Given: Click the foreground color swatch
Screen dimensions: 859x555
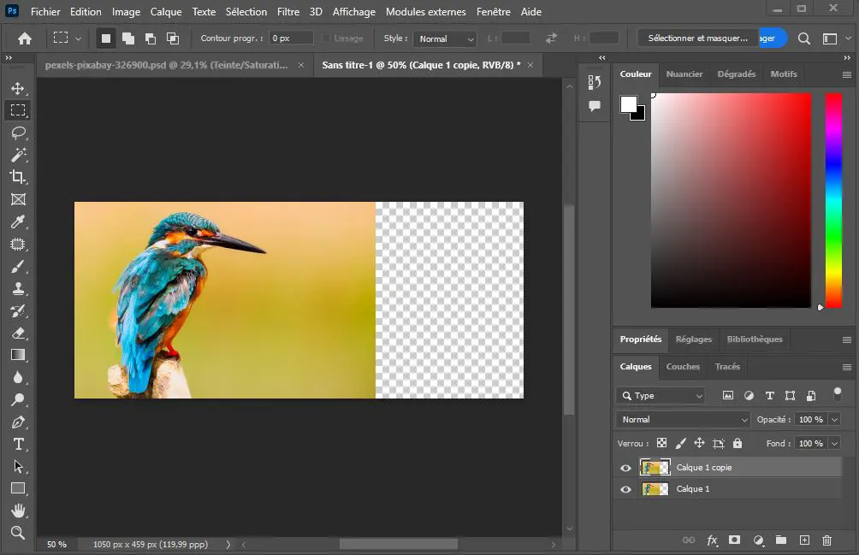Looking at the screenshot, I should point(629,104).
